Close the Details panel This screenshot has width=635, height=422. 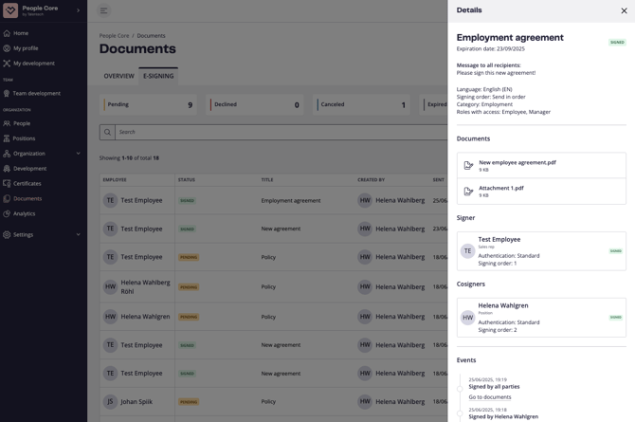pos(624,10)
